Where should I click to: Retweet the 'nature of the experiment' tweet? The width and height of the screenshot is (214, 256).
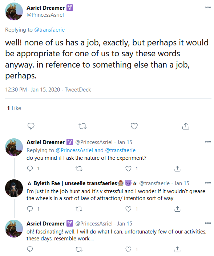(x=79, y=168)
